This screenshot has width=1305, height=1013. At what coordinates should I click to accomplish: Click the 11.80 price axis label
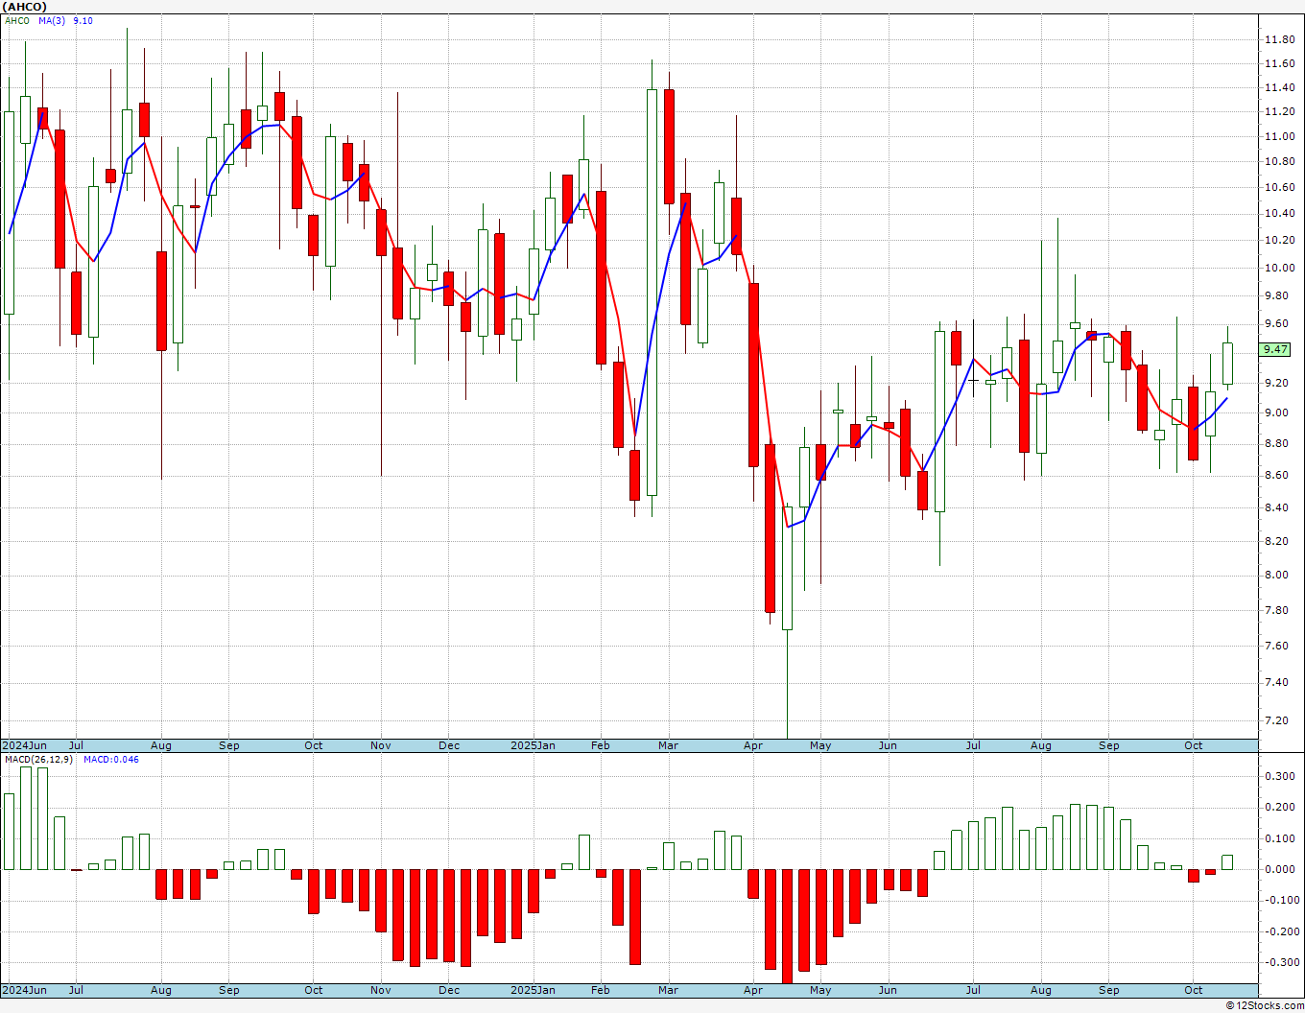pos(1279,39)
